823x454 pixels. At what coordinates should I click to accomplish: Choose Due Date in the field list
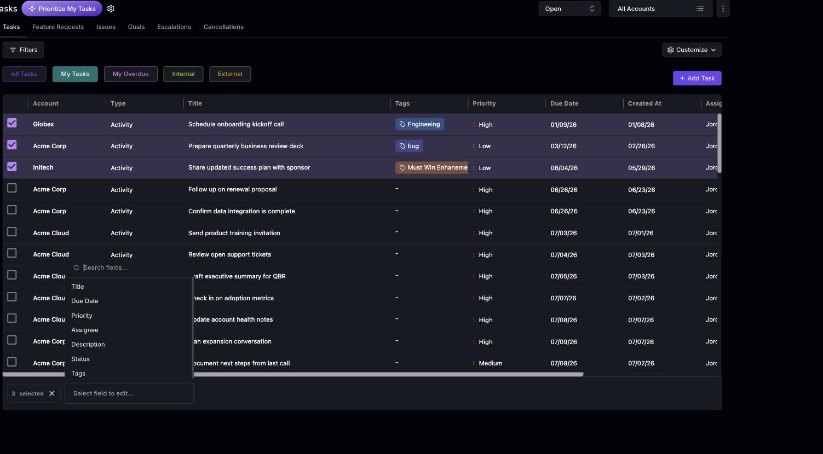129,301
